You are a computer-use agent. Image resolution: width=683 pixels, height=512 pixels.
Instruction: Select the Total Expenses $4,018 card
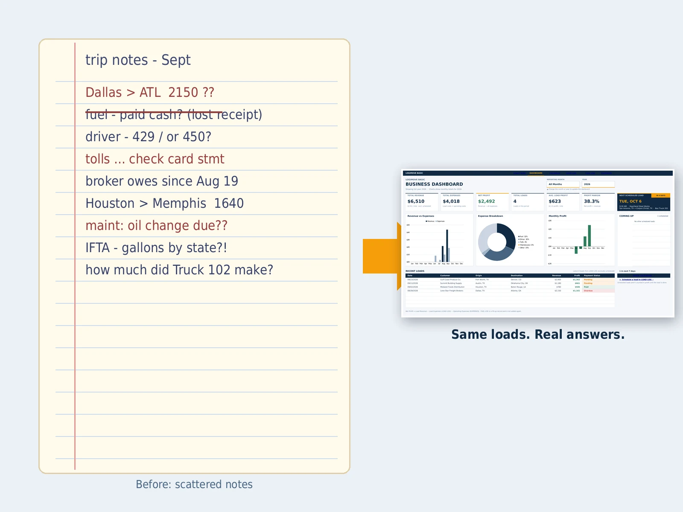(x=457, y=202)
